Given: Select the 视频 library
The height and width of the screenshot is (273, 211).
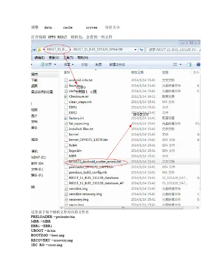Looking at the screenshot, I should tap(34, 110).
